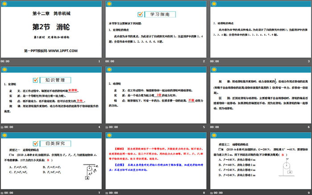Image resolution: width=312 pixels, height=195 pixels.
Task: Select slide 2 with 学习指南 heading
Action: (156, 29)
